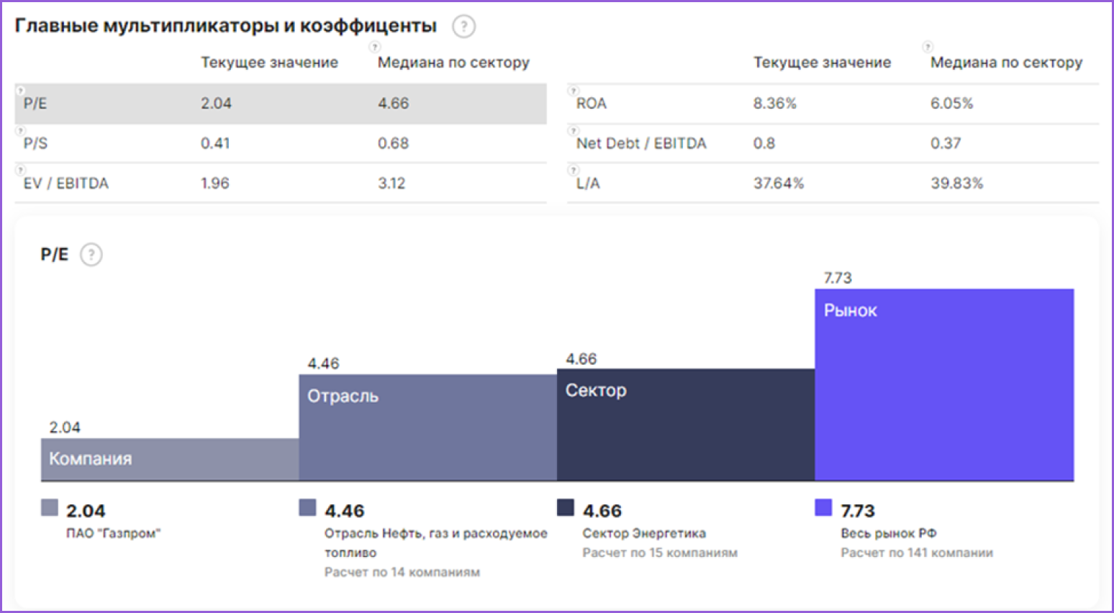Select the Net Debt / EBITDA row
This screenshot has width=1114, height=613.
[833, 143]
